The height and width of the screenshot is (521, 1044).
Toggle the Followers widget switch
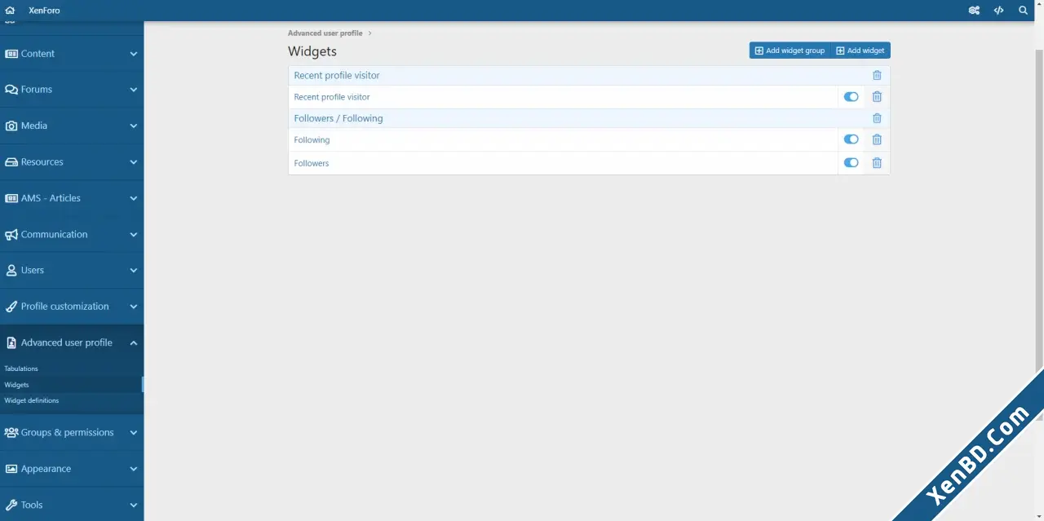(x=851, y=162)
